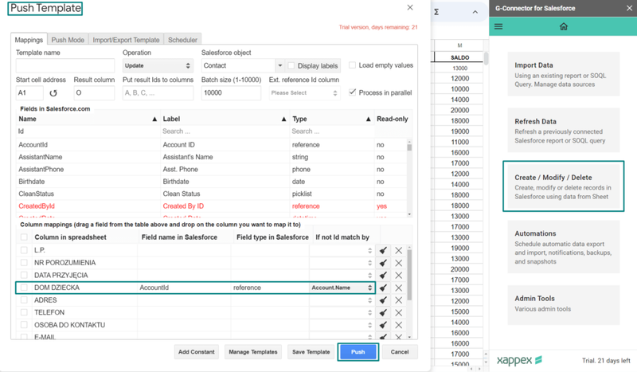Check the DOM DZIECKA row checkbox
637x372 pixels.
coord(24,288)
